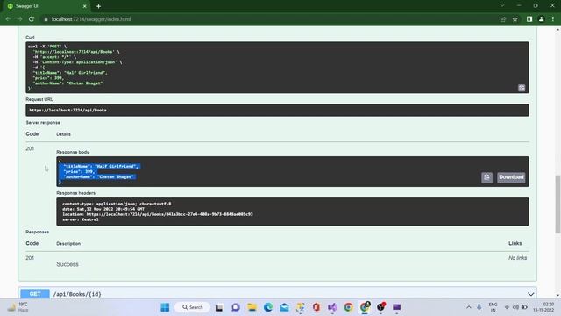The height and width of the screenshot is (316, 561).
Task: Launch Microsoft Edge from the taskbar
Action: 268,307
